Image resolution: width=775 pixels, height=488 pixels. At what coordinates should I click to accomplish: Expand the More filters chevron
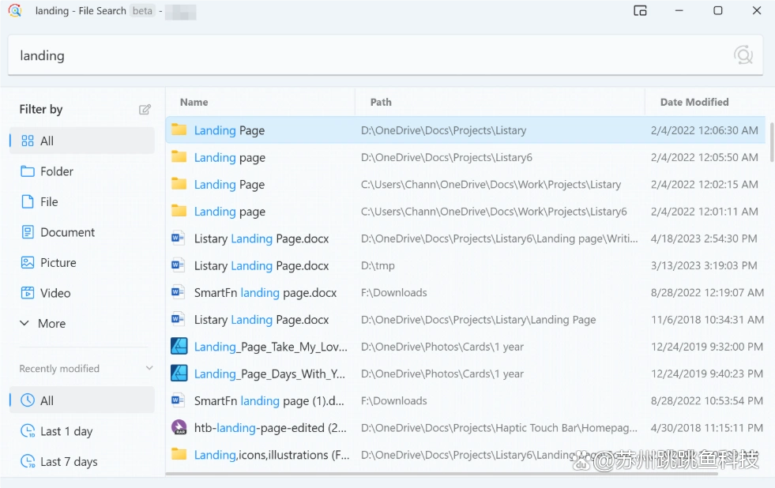[x=24, y=323]
